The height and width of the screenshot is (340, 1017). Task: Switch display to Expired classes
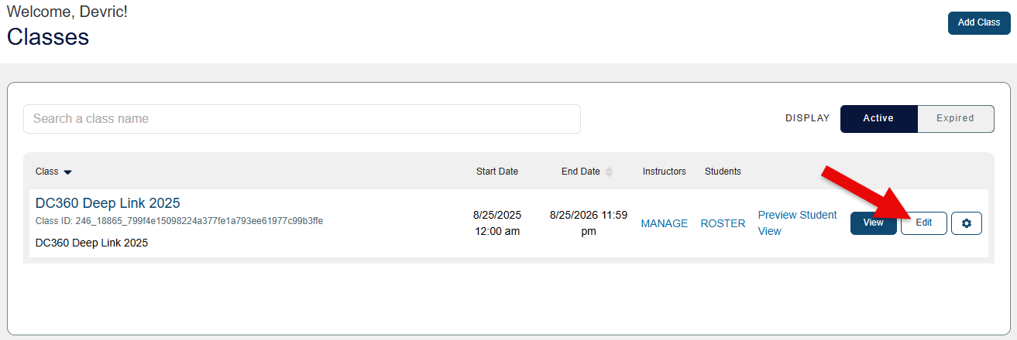(x=955, y=119)
